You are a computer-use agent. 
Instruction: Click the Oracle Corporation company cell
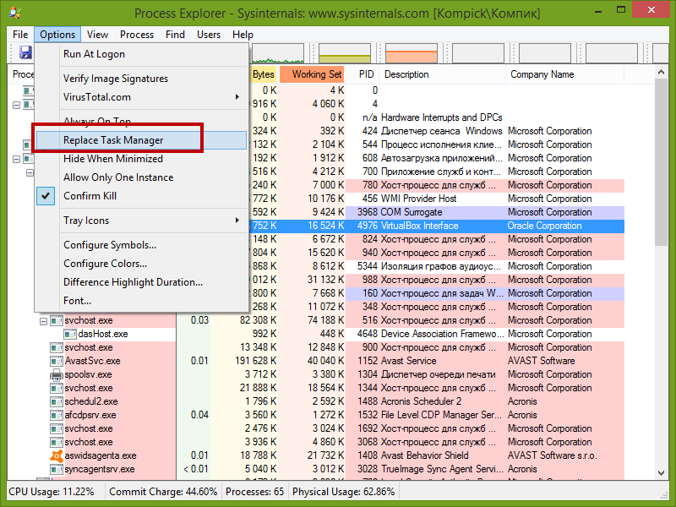pos(544,226)
